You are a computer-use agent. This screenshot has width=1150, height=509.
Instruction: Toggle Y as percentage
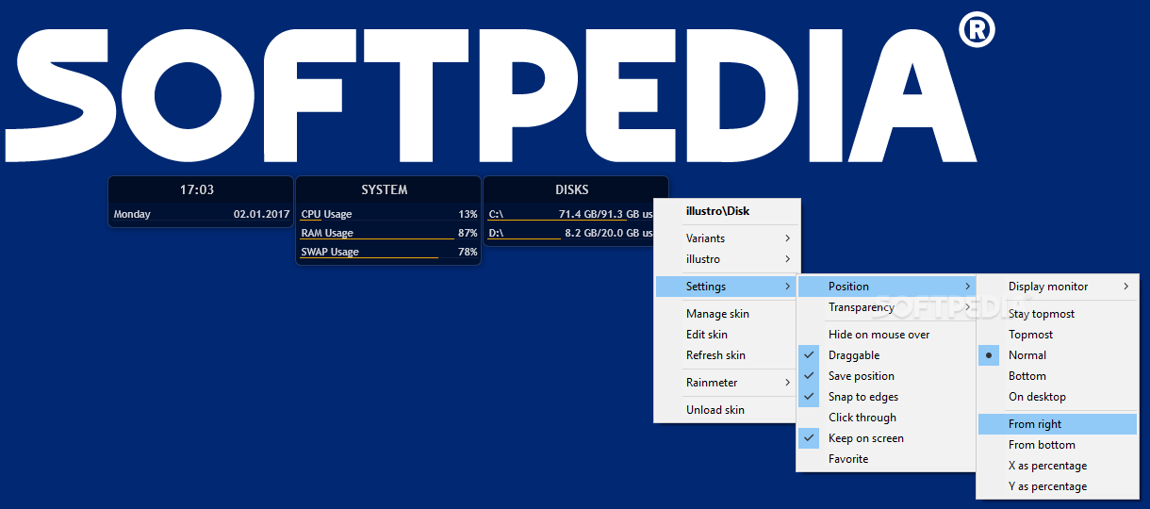pos(1057,486)
